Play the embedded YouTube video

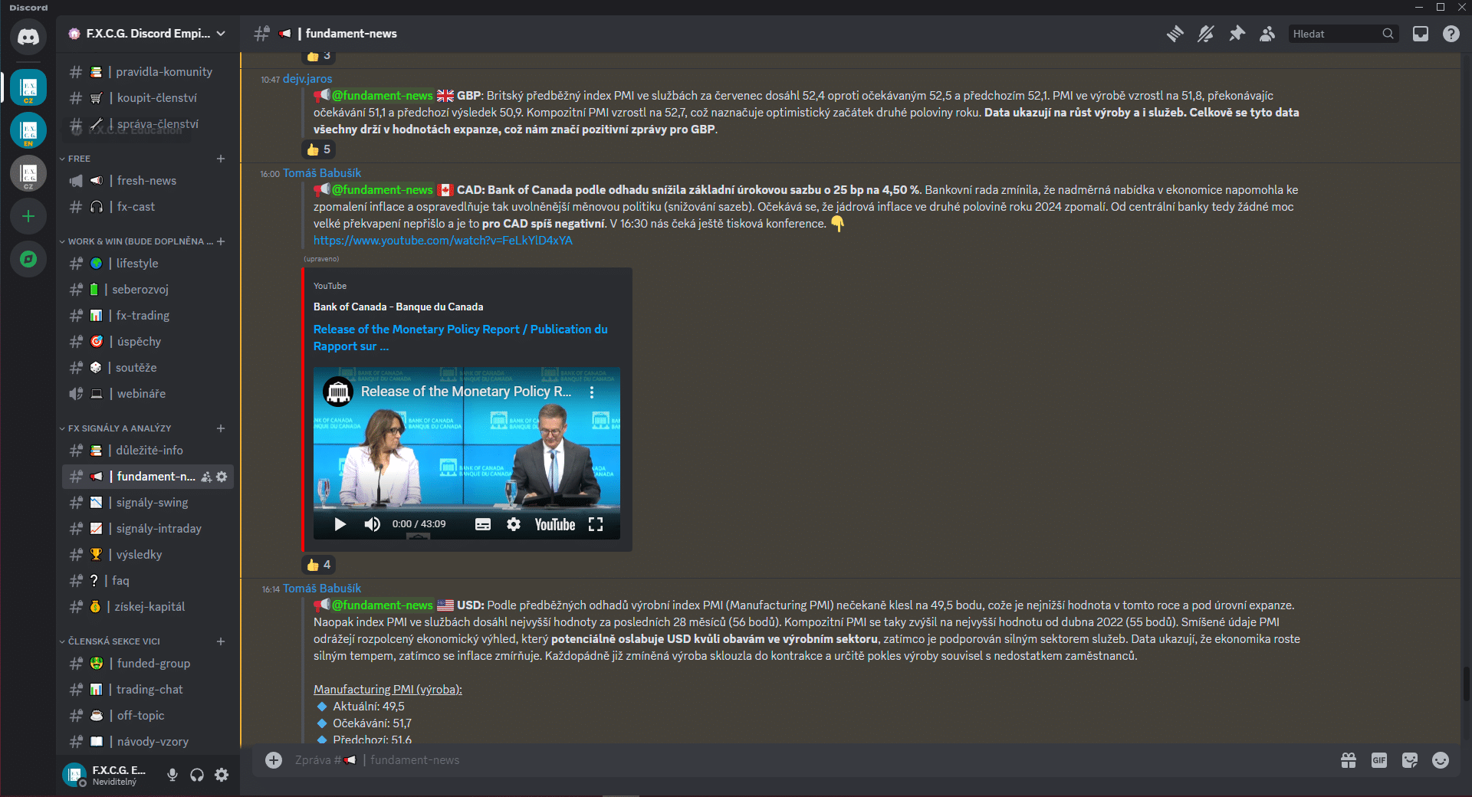pyautogui.click(x=340, y=524)
